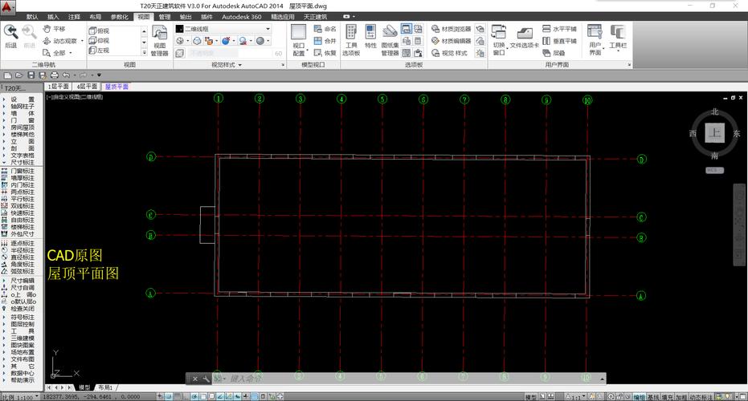
Task: Click 水平平铺 tile horizontally
Action: tap(559, 29)
